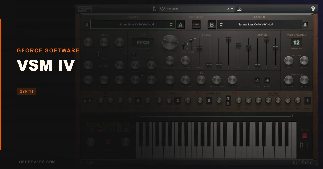Click the Copy layer icon
The height and width of the screenshot is (169, 323).
[x=257, y=80]
